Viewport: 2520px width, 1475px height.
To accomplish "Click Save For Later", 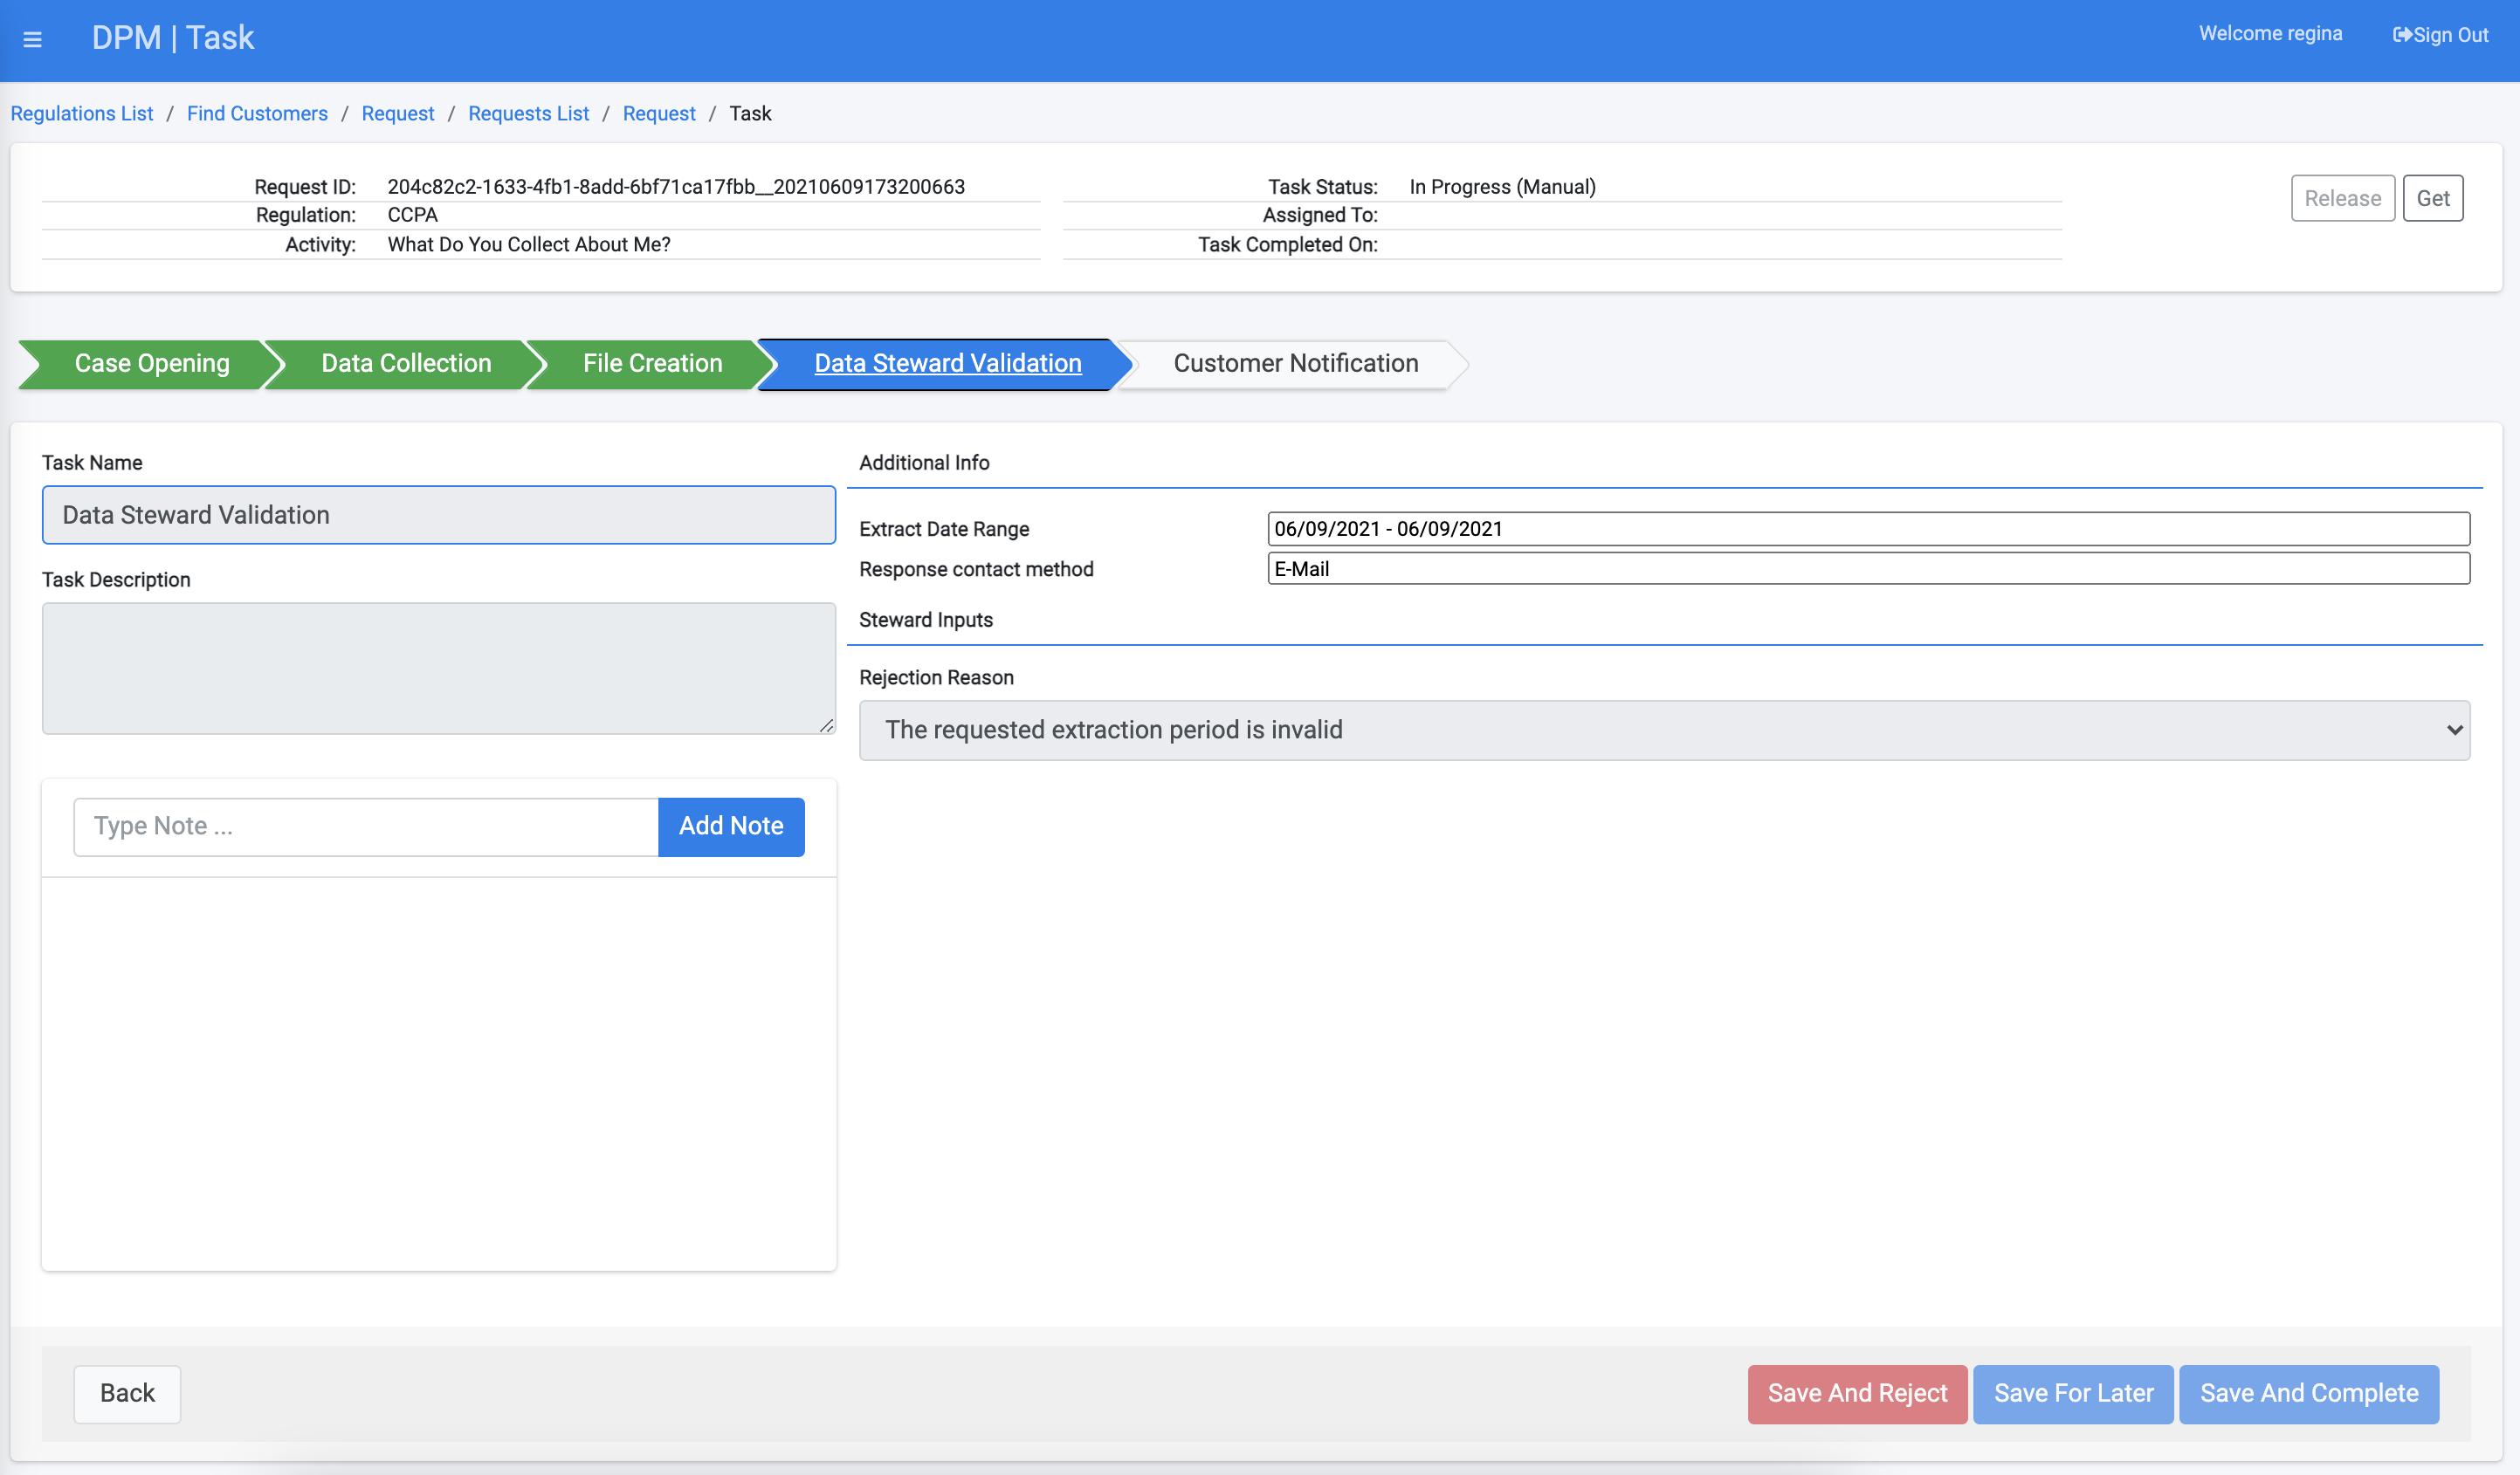I will [x=2072, y=1392].
